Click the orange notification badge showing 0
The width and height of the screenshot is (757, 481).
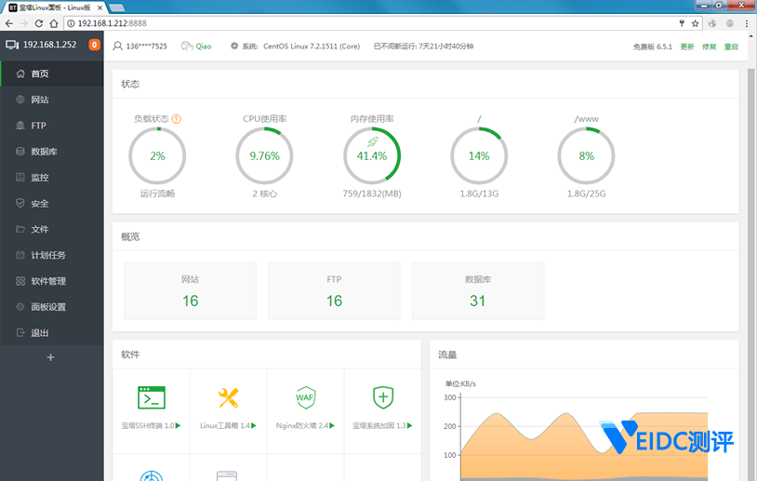pos(94,45)
